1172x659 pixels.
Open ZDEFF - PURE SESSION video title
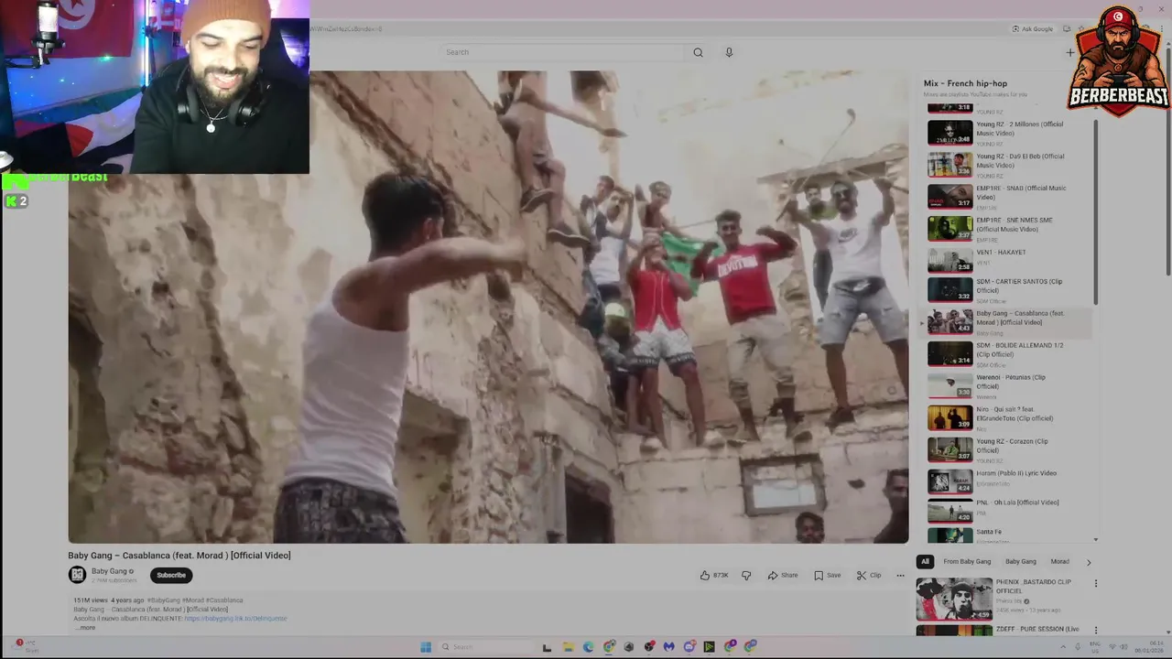tap(1037, 629)
